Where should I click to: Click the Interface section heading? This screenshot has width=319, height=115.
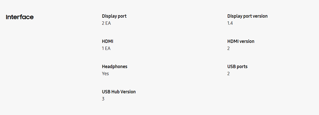(x=20, y=17)
